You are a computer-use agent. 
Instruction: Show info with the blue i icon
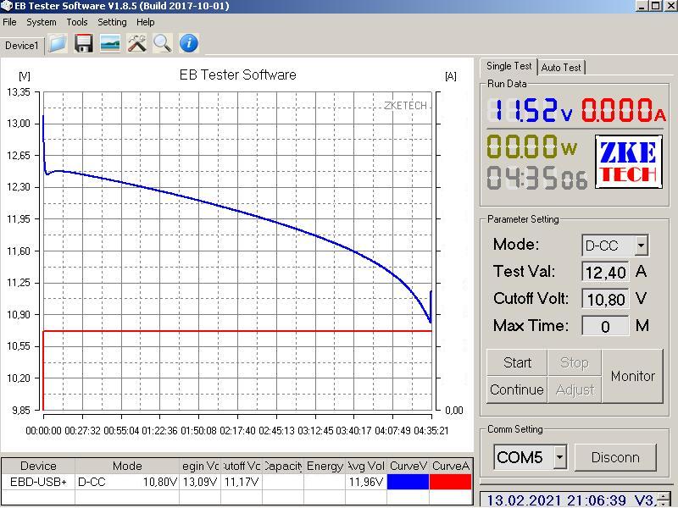(x=189, y=44)
